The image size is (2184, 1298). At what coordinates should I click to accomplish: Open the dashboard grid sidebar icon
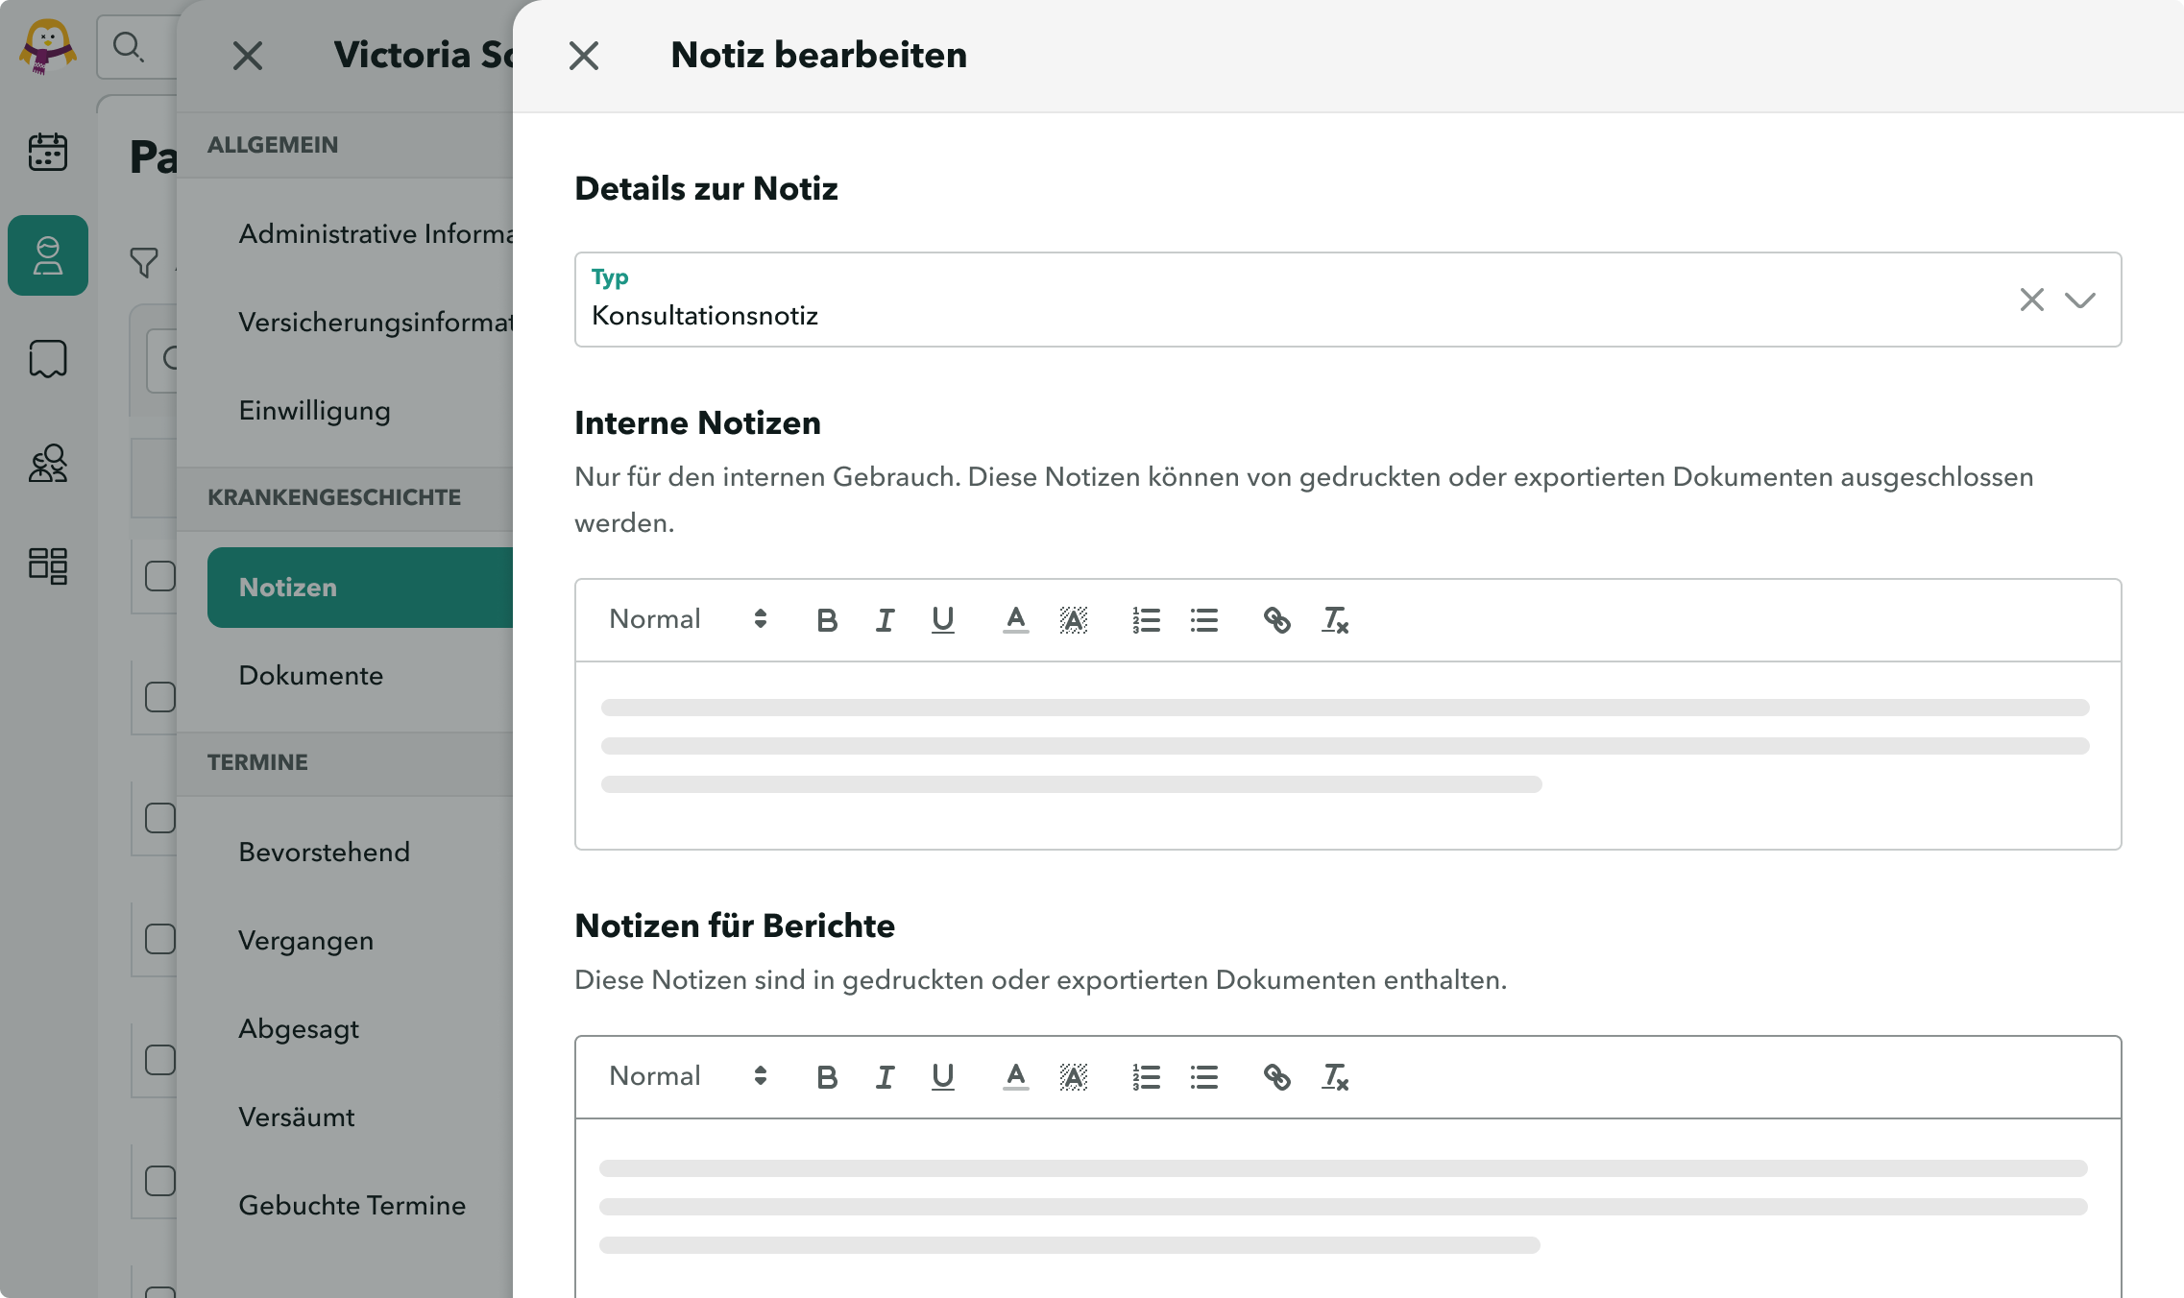47,565
